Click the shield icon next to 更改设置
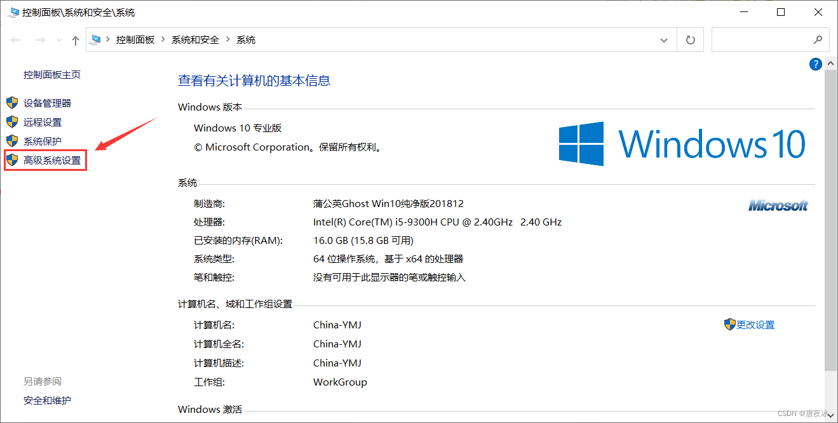This screenshot has height=423, width=838. coord(729,324)
